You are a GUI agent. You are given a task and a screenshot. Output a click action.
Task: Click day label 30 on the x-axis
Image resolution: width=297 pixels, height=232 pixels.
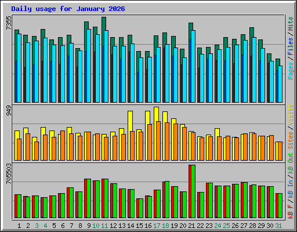pyautogui.click(x=270, y=226)
